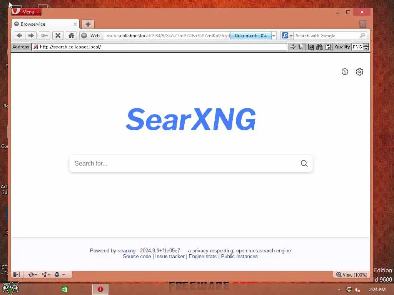The width and height of the screenshot is (394, 295).
Task: Click the Google search magnifier button
Action: [x=362, y=36]
